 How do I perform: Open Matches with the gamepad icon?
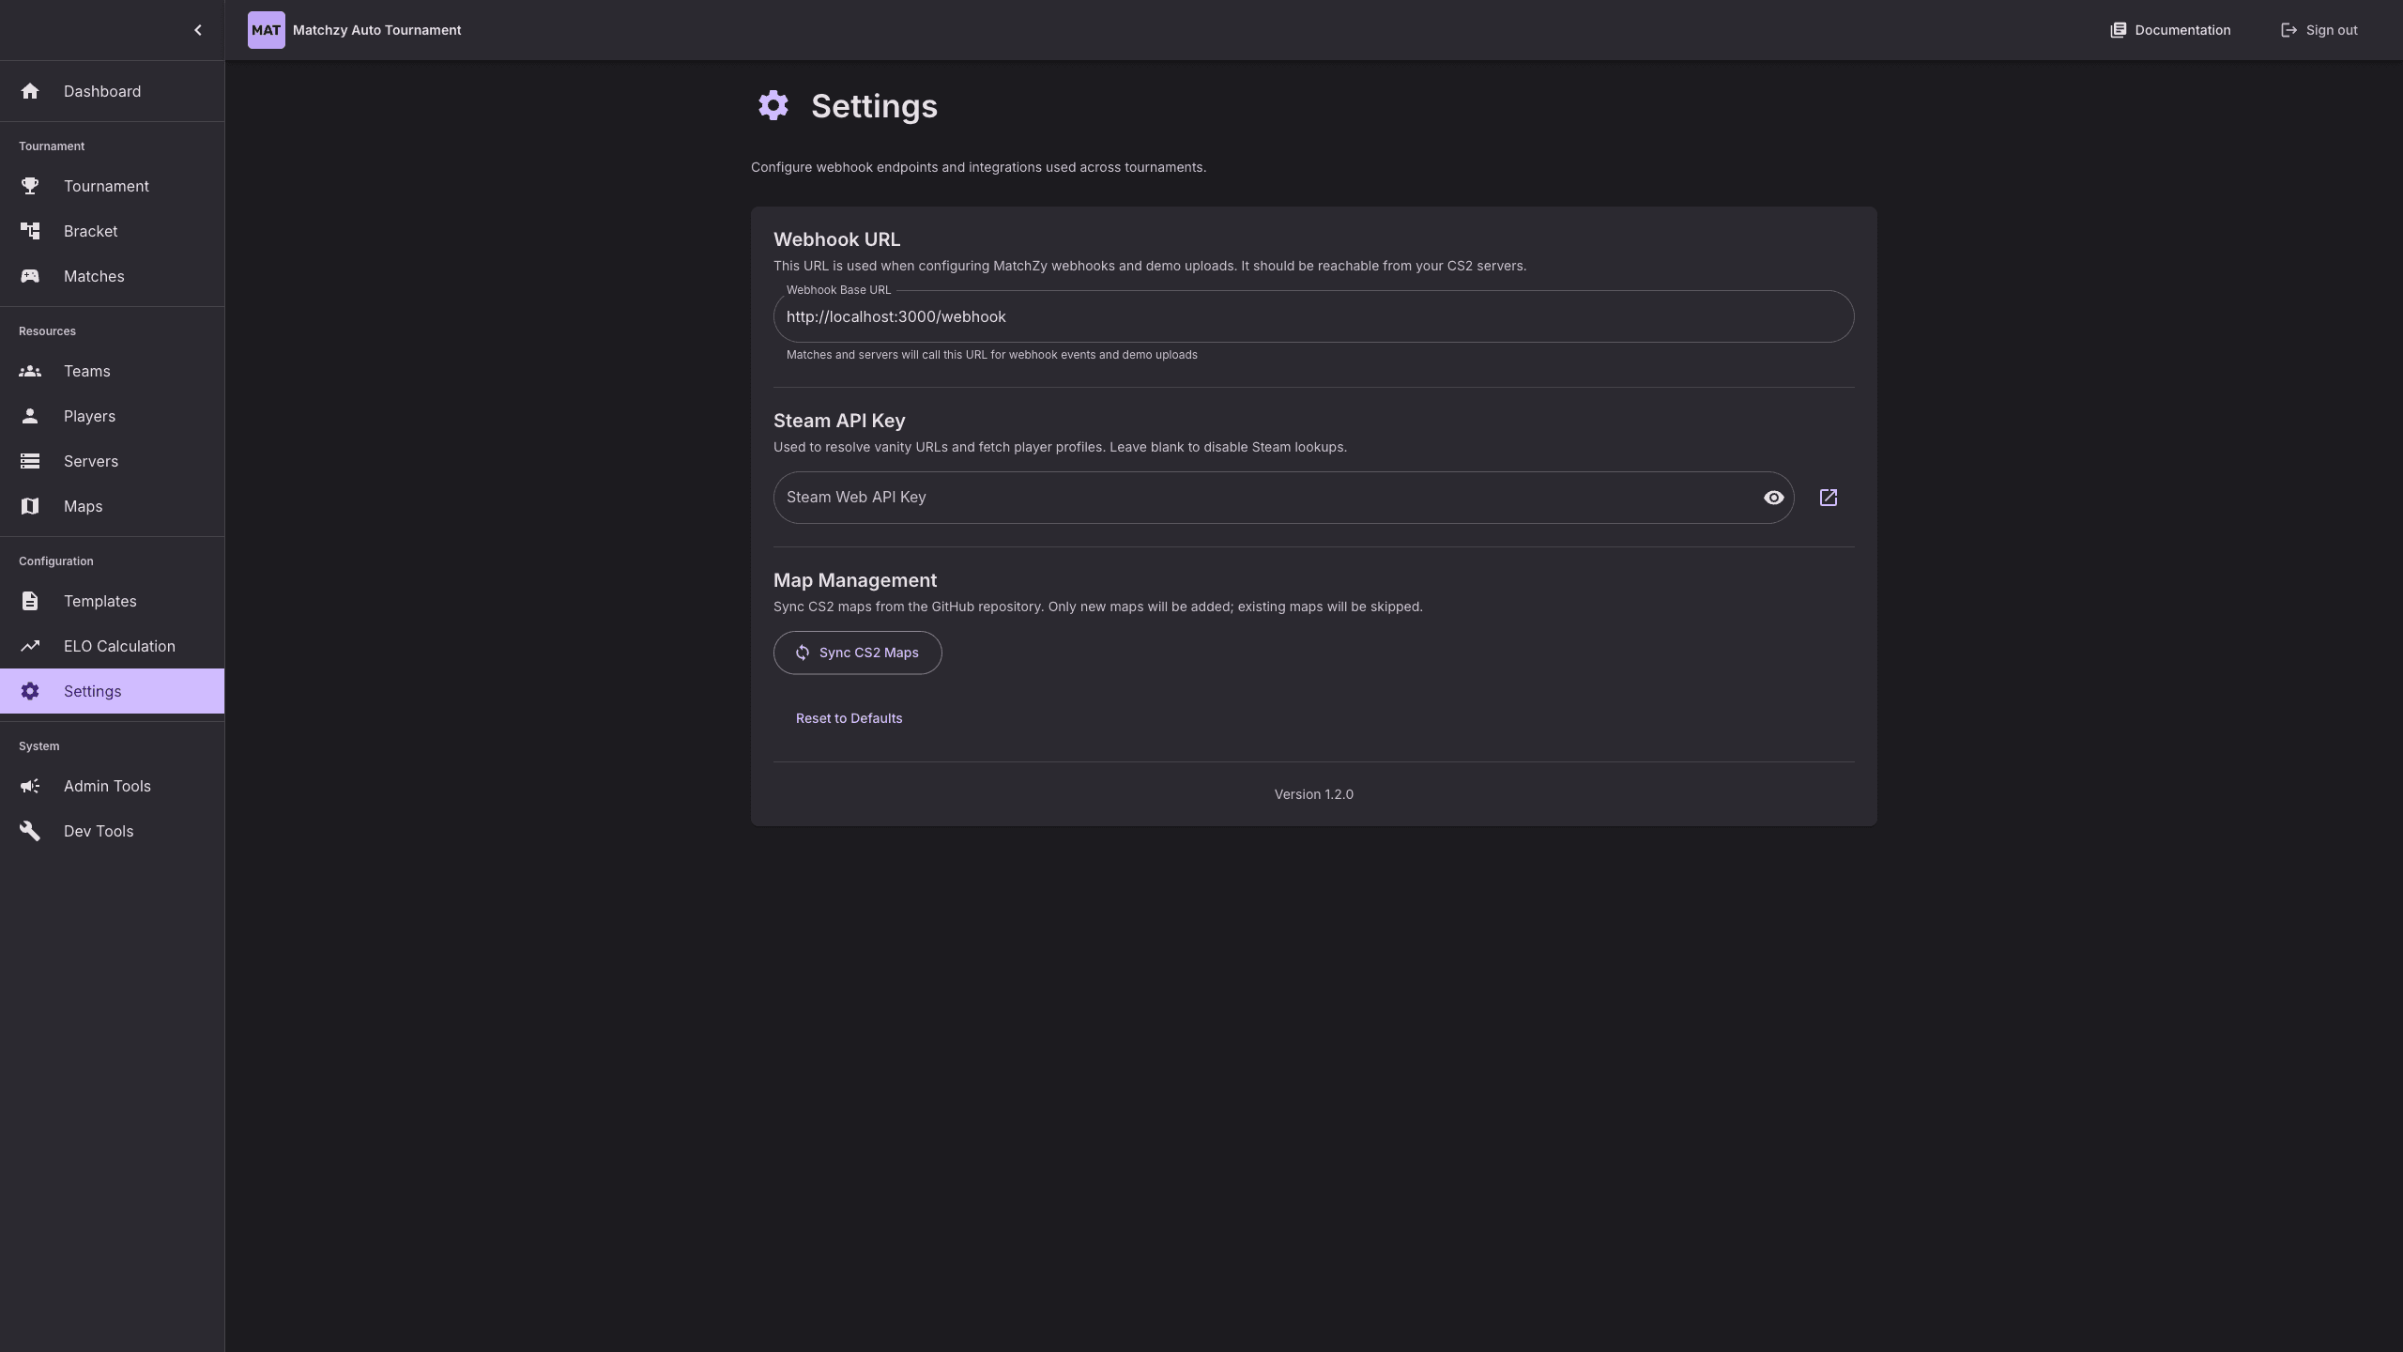[30, 276]
